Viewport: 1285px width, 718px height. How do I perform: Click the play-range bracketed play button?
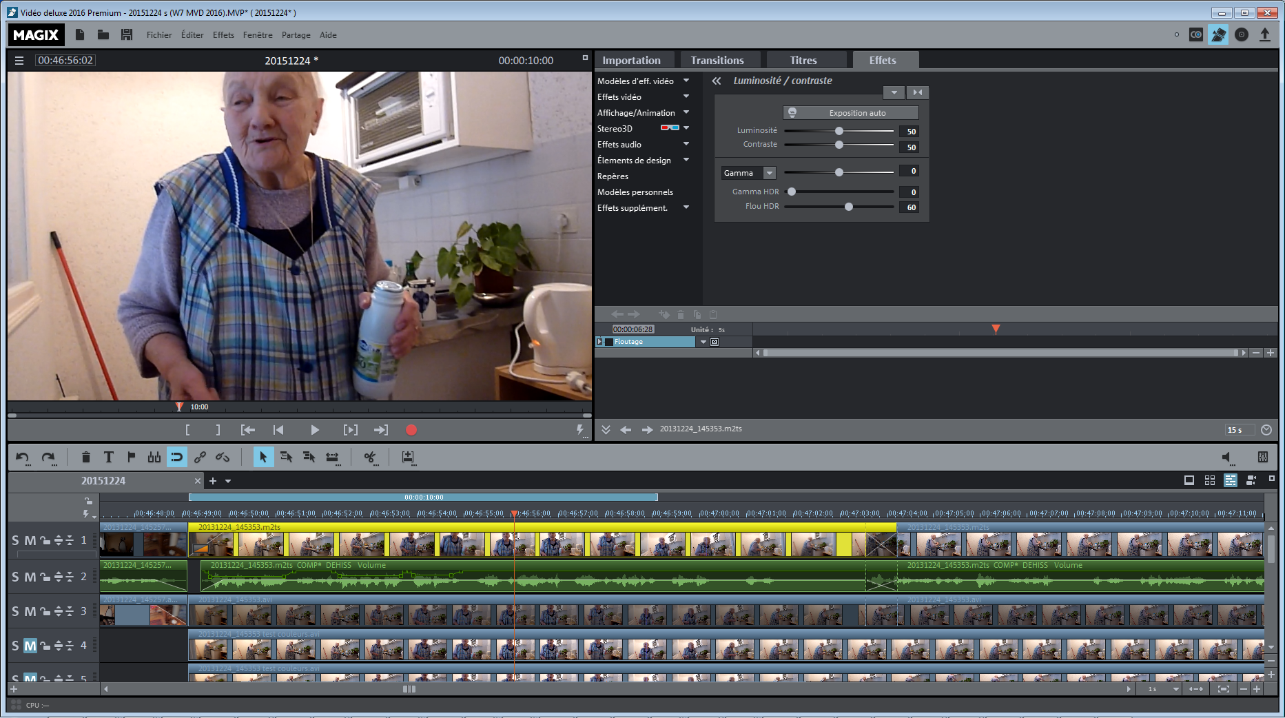pyautogui.click(x=351, y=430)
